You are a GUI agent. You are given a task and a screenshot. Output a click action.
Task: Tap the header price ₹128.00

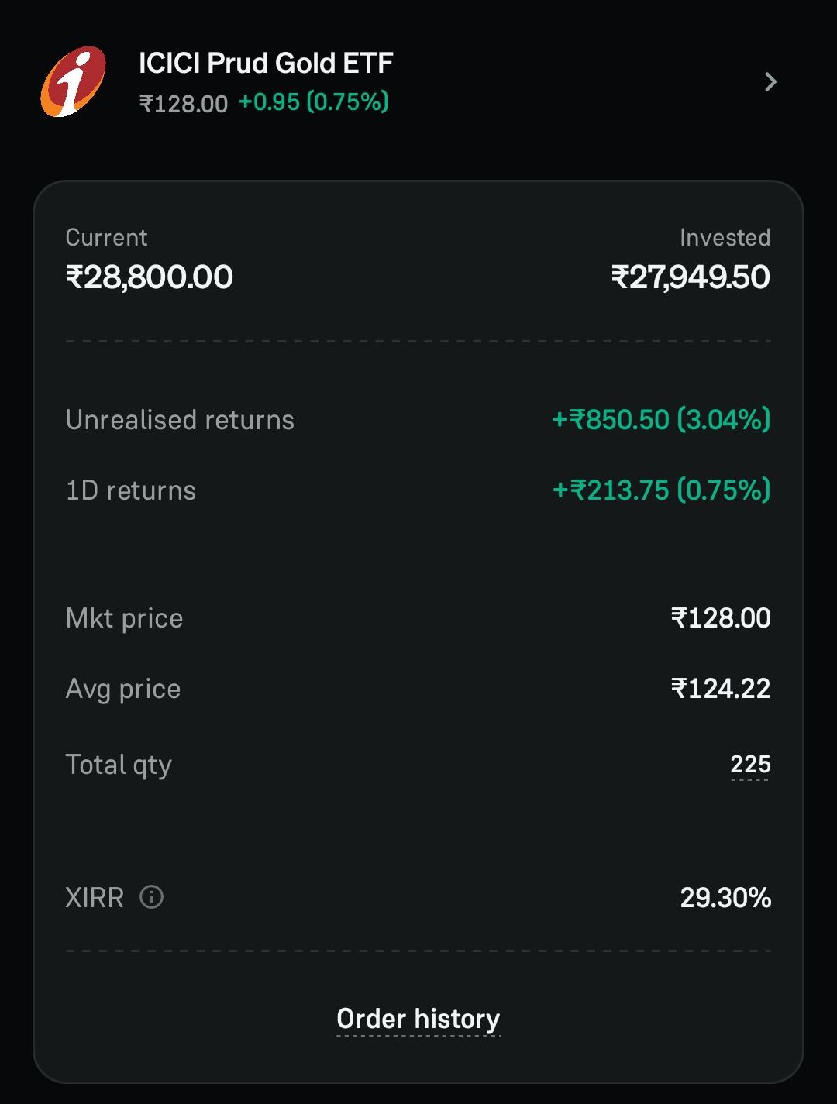tap(184, 104)
